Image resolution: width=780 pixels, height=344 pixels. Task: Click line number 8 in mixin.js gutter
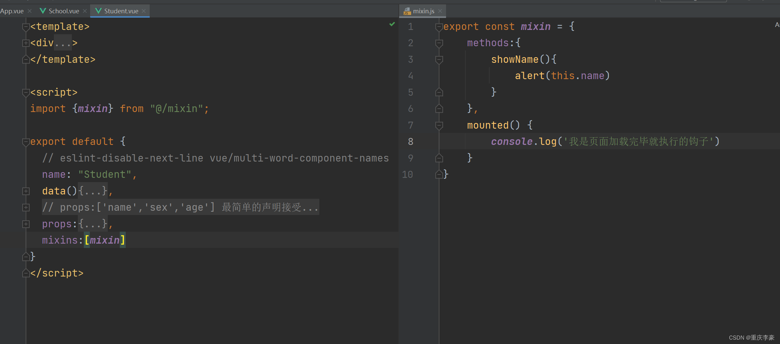(x=411, y=142)
